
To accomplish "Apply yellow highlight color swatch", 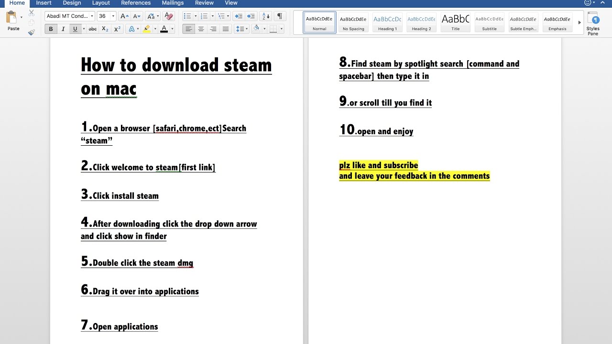I will point(147,29).
